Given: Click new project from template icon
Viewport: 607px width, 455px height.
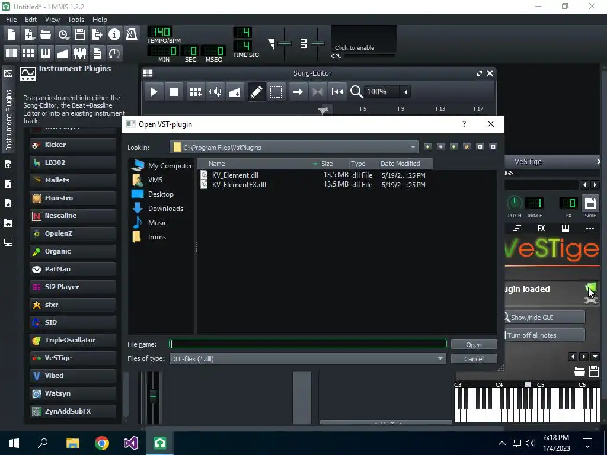Looking at the screenshot, I should coord(28,34).
